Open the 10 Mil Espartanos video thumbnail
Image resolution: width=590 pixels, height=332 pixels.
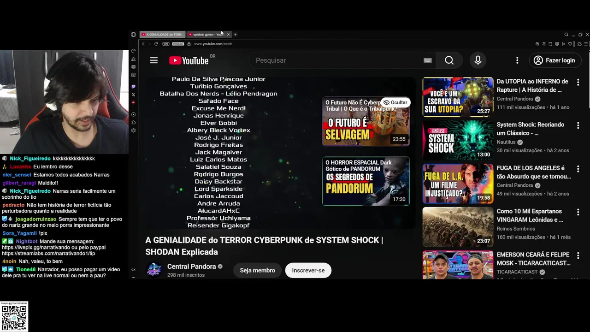(458, 227)
